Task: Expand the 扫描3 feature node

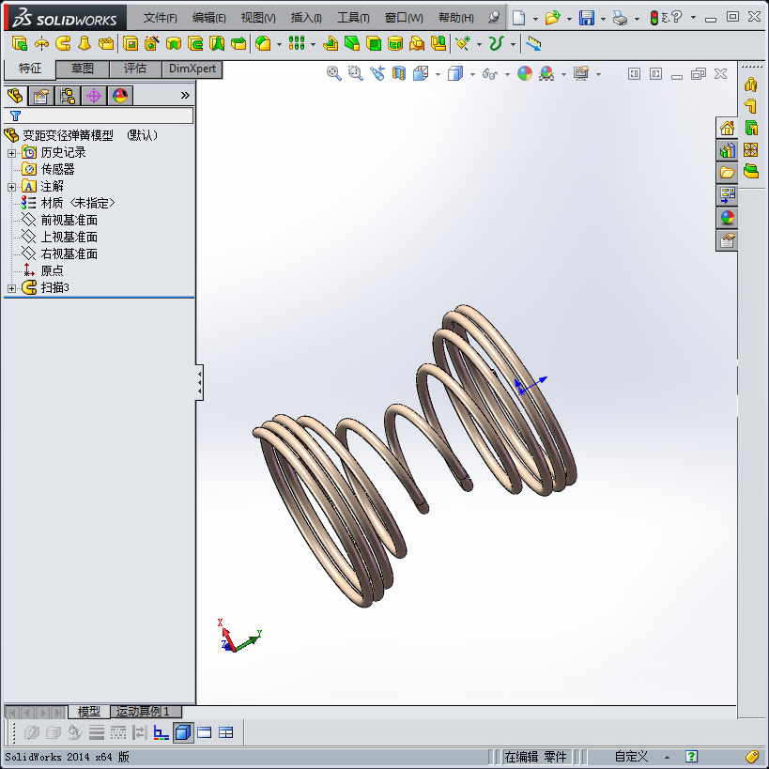Action: click(12, 288)
